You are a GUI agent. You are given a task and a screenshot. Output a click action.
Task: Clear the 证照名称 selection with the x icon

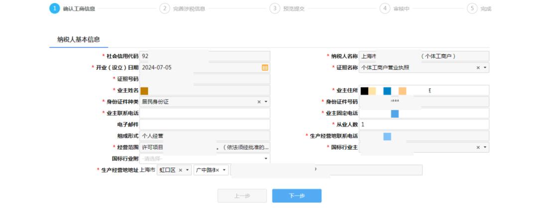[478, 68]
